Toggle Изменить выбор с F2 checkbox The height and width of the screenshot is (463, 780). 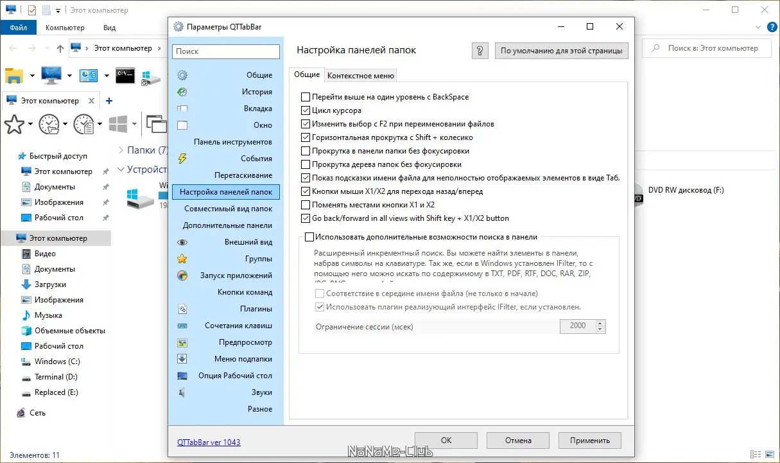coord(306,124)
